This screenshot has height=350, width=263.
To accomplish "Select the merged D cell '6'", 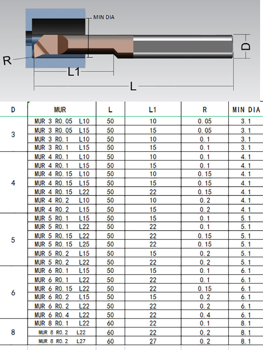I will click(x=13, y=293).
